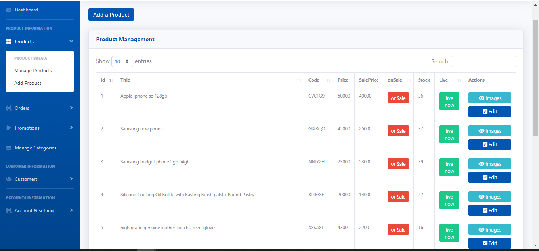This screenshot has height=251, width=539.
Task: Sort table by Id column arrows
Action: click(111, 80)
